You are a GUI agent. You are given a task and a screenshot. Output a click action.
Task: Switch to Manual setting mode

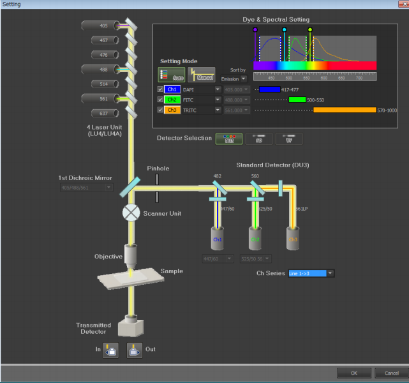coord(202,75)
